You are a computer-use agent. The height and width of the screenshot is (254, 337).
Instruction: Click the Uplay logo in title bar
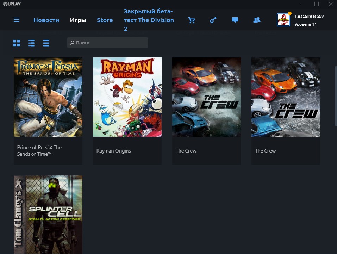(x=12, y=4)
